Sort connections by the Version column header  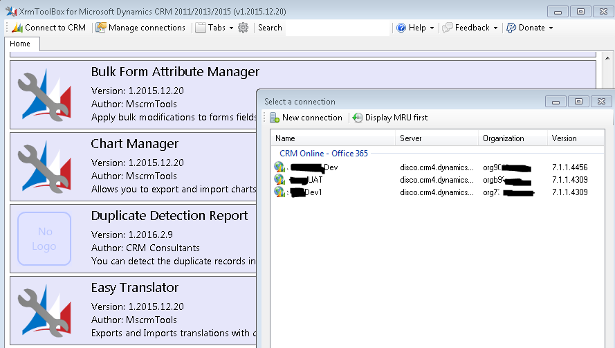[x=576, y=138]
